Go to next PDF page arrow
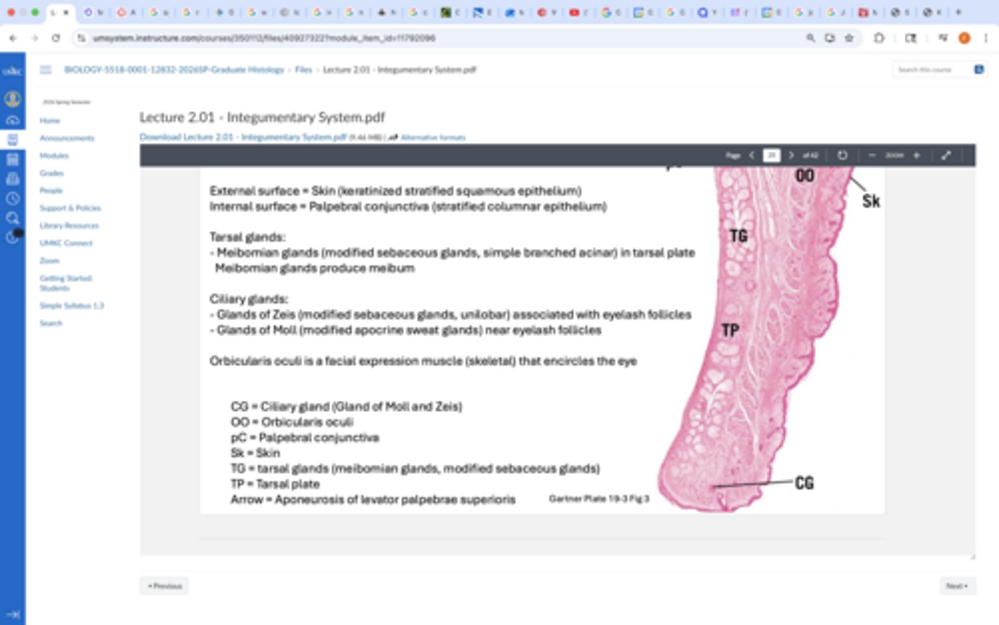The image size is (999, 625). (x=791, y=155)
